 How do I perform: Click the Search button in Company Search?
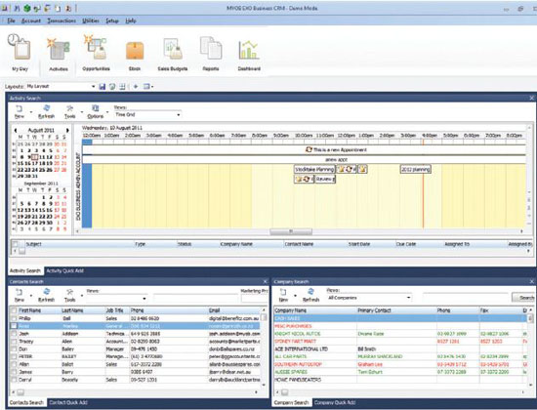pos(524,298)
